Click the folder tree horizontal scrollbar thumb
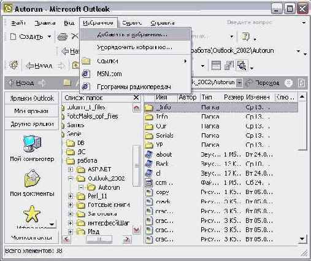 pyautogui.click(x=99, y=239)
